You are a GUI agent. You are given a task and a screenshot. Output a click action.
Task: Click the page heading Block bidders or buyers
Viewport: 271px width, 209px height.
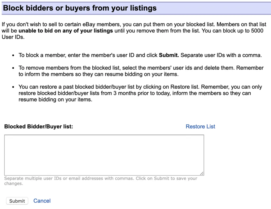79,8
